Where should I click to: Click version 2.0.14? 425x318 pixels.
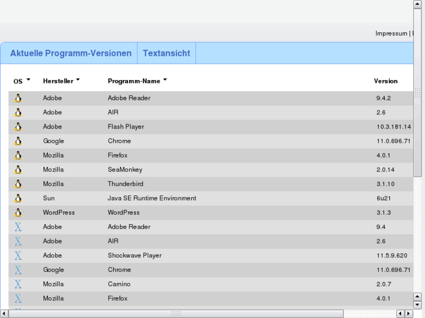pos(385,170)
